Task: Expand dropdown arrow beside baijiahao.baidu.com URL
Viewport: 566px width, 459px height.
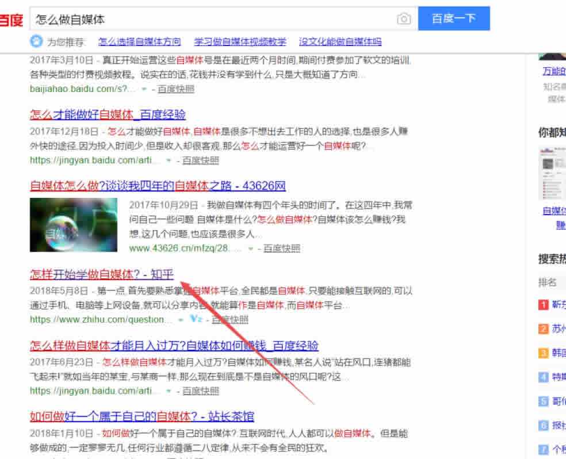Action: (x=144, y=89)
